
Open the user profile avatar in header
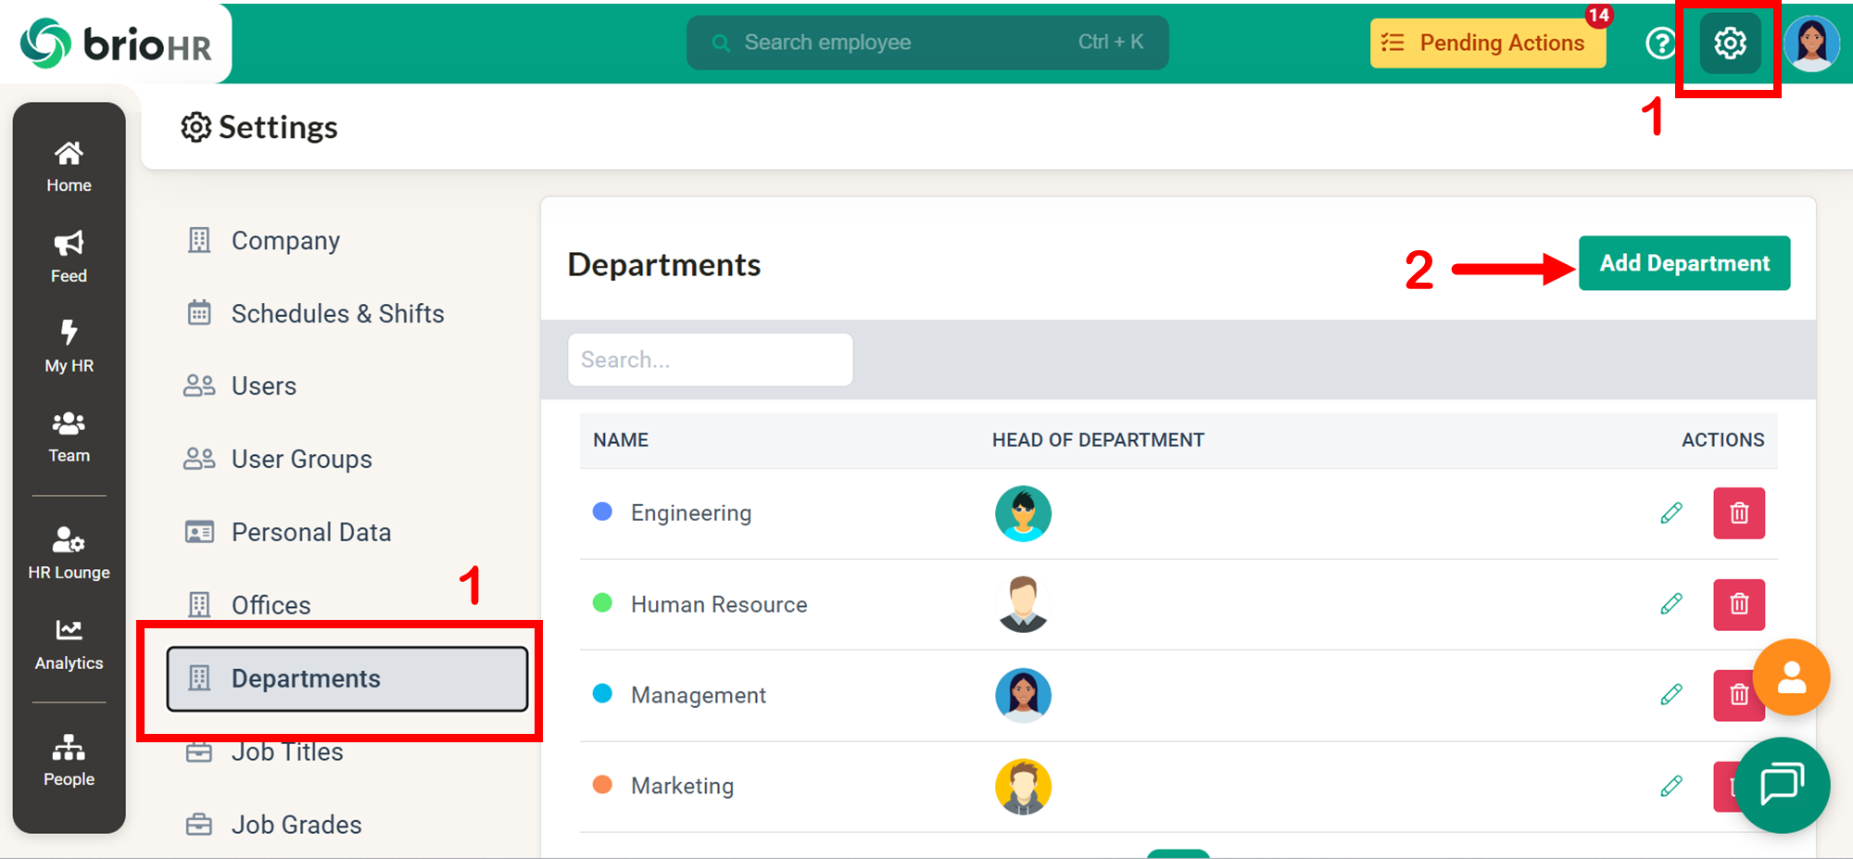click(1811, 44)
